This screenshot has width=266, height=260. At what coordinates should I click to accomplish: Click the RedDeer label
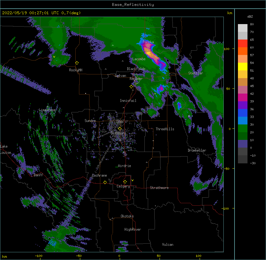(136, 79)
